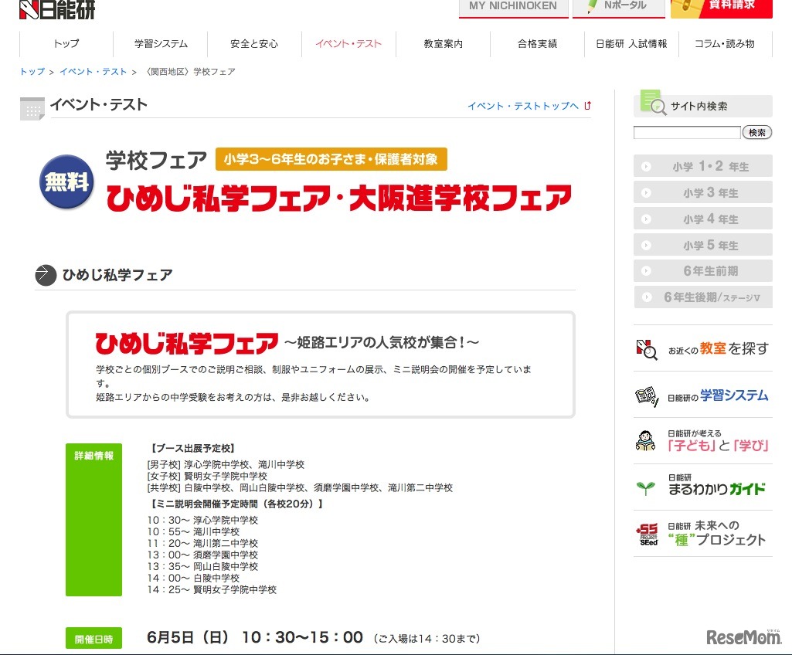Open the 合格実績 navigation tab
Viewport: 792px width, 655px height.
(536, 44)
